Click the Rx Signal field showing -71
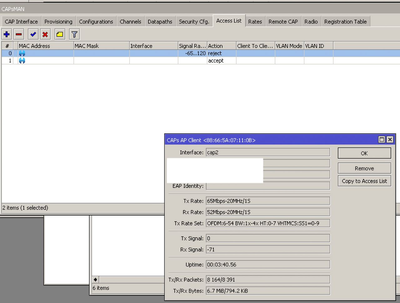400x303 pixels. tap(268, 250)
